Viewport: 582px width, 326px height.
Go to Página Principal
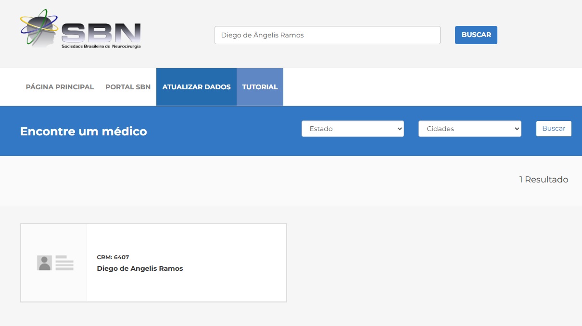click(60, 87)
